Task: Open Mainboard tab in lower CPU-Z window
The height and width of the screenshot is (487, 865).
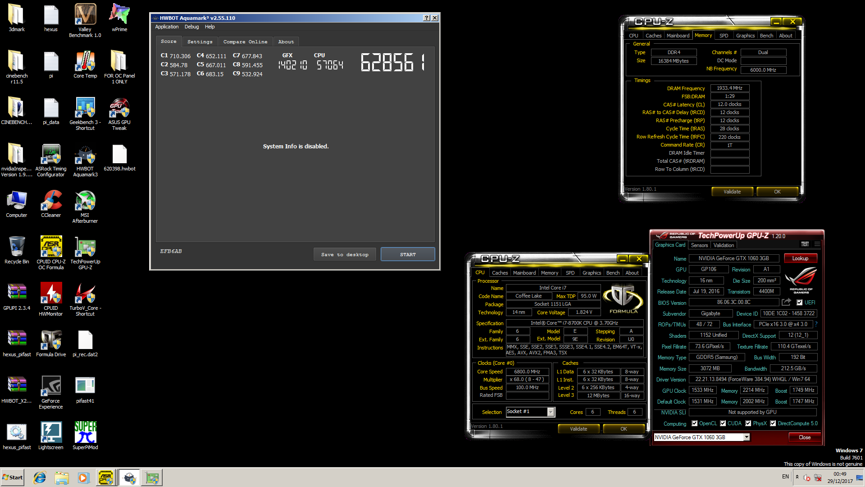Action: coord(524,273)
